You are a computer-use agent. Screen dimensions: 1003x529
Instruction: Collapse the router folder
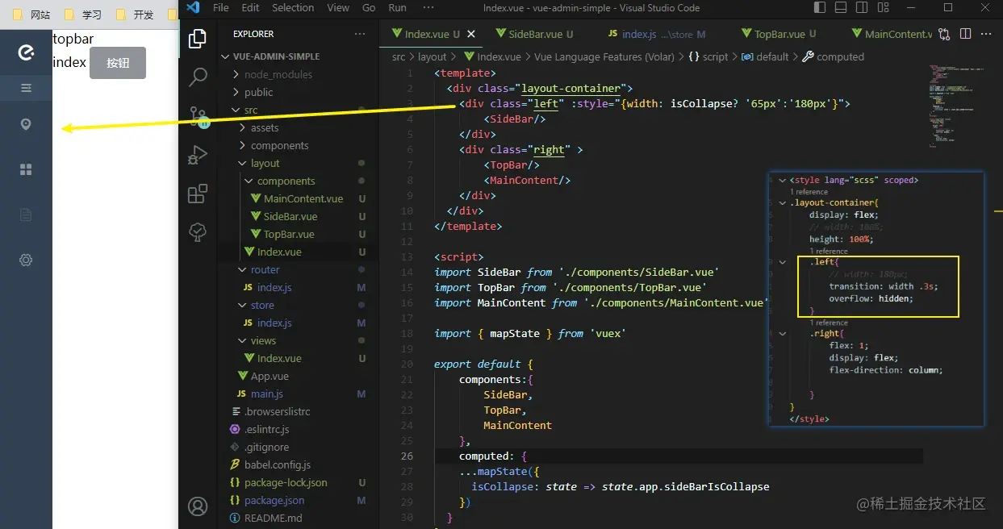click(x=265, y=269)
